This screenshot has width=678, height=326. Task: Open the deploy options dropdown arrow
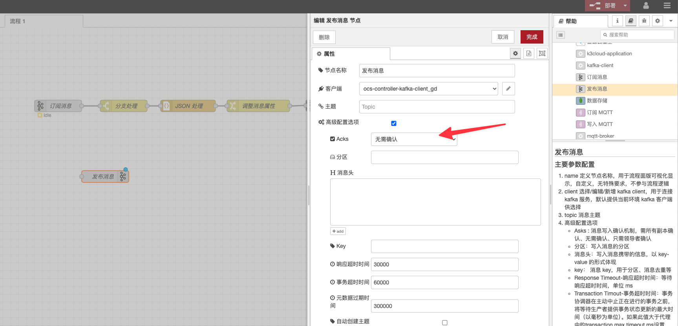pos(625,5)
